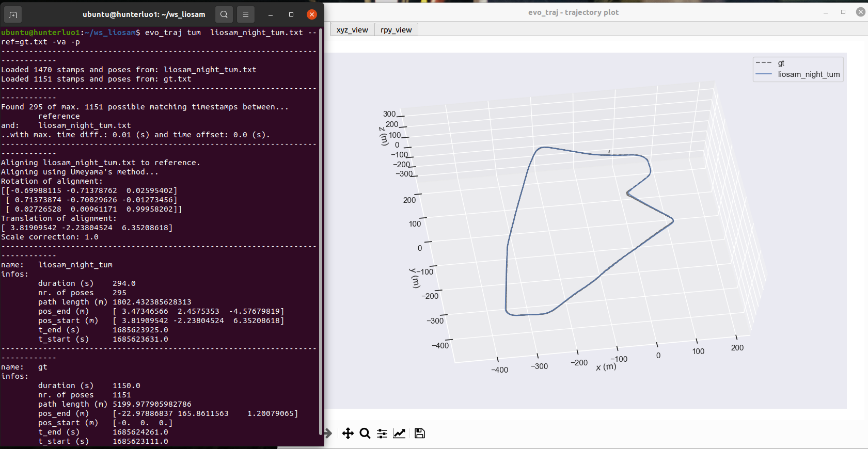Open the terminal hamburger menu
Screen dimensions: 868x449
pos(246,14)
